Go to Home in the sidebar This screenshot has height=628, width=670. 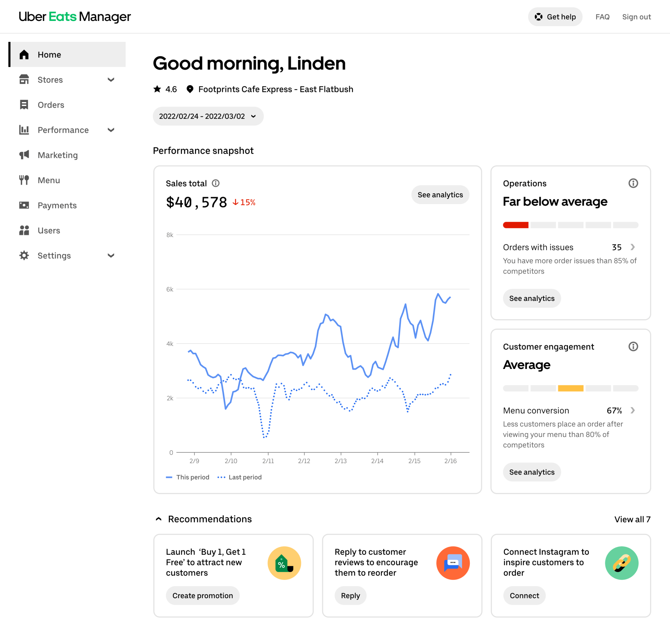[x=67, y=55]
